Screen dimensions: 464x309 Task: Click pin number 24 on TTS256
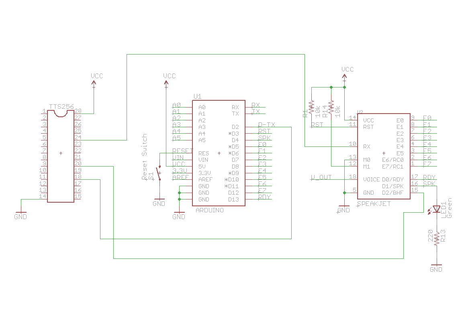[x=78, y=137]
